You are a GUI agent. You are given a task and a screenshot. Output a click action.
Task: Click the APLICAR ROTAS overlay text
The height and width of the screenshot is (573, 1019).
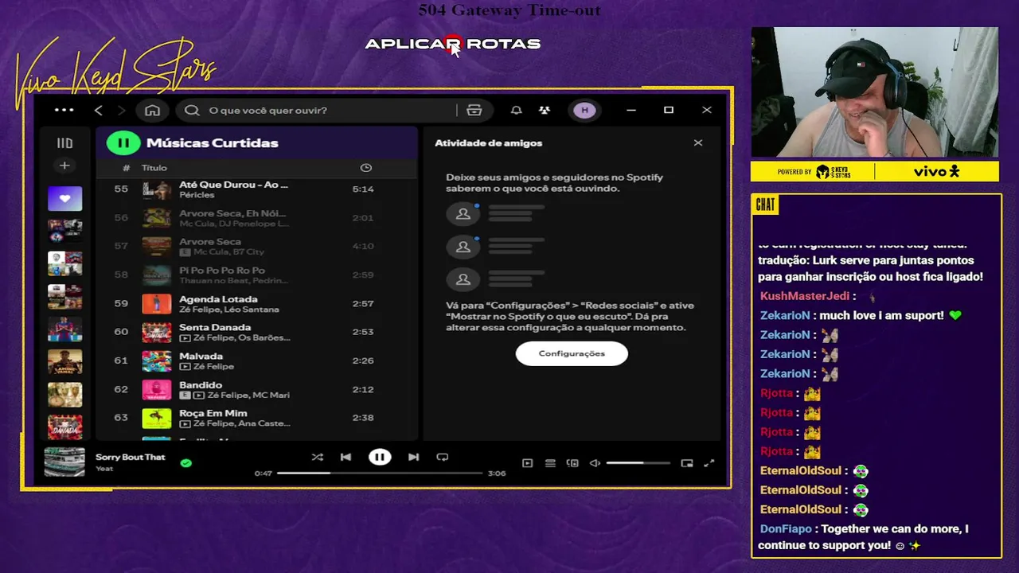pos(453,44)
